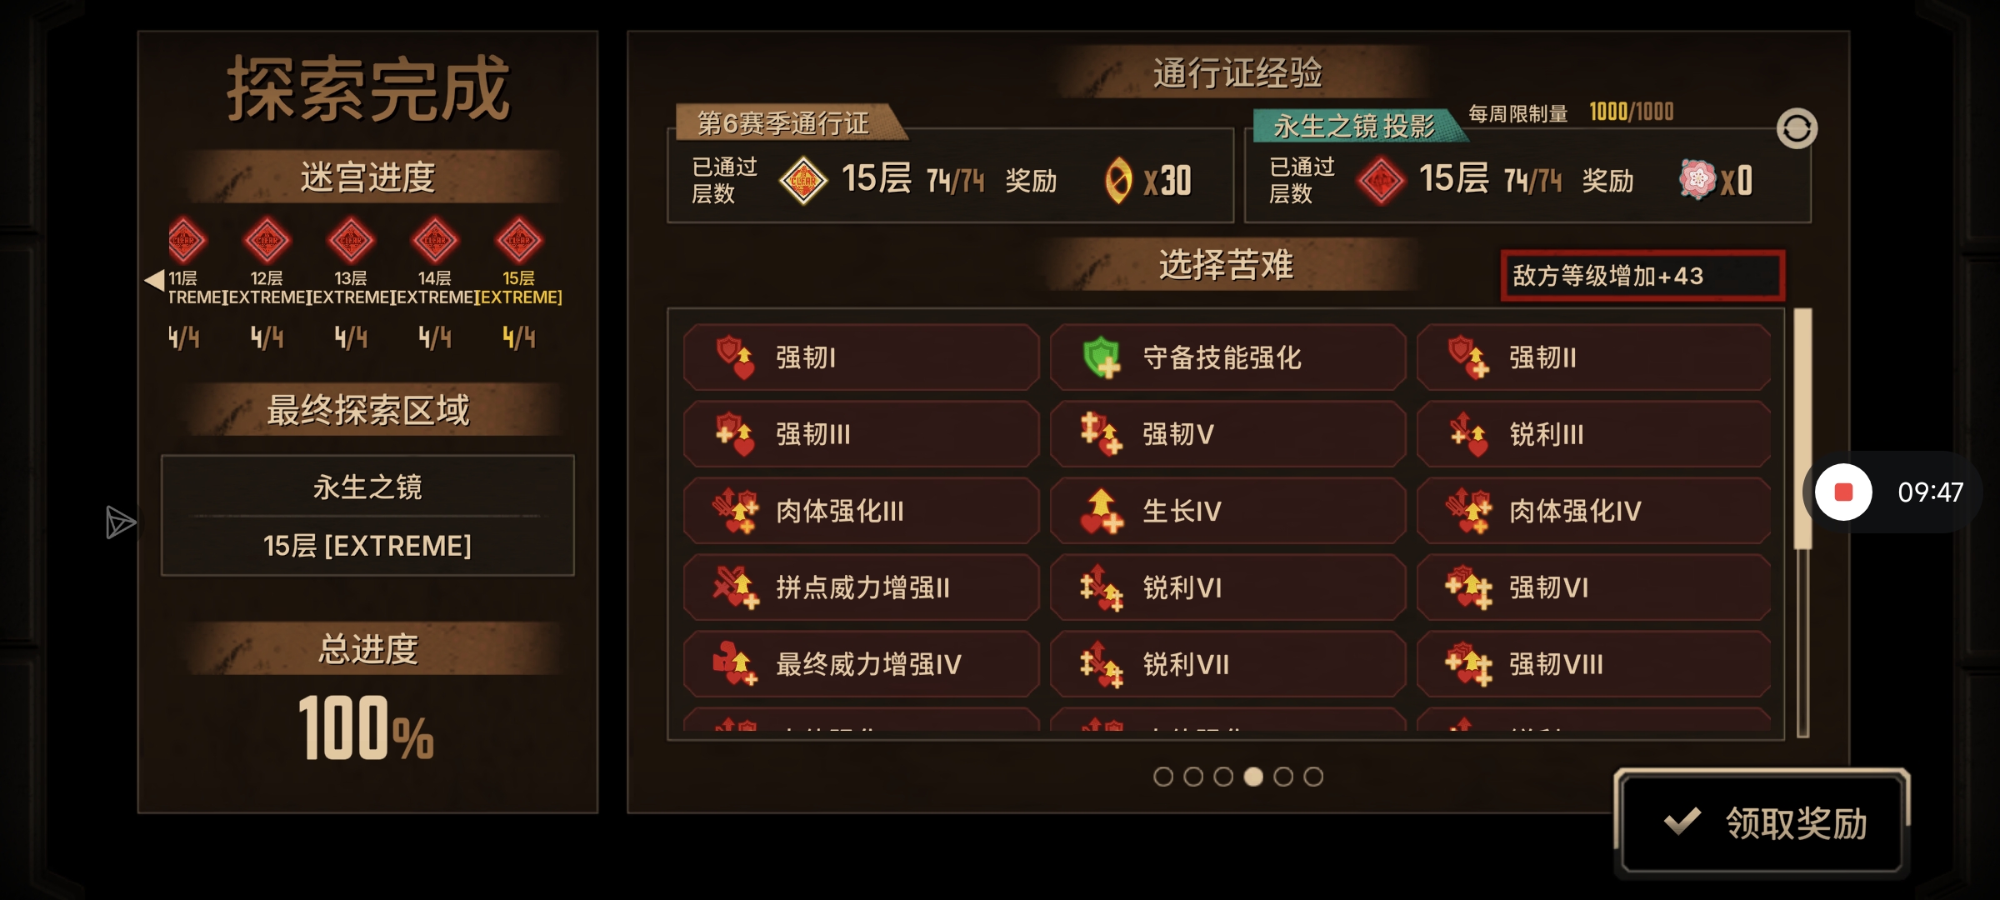Screen dimensions: 2000x900
Task: Select the 最终威力增强IV affliction
Action: point(861,664)
